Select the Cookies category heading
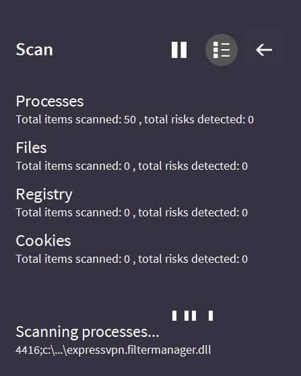 click(x=43, y=241)
